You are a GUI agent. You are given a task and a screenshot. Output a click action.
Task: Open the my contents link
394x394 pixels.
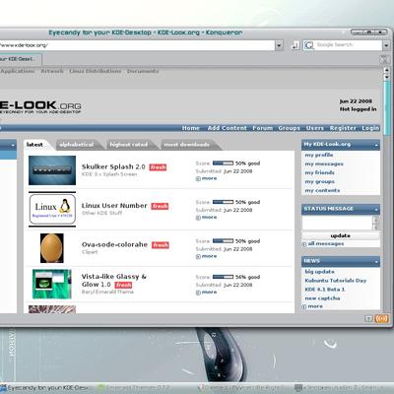click(322, 190)
